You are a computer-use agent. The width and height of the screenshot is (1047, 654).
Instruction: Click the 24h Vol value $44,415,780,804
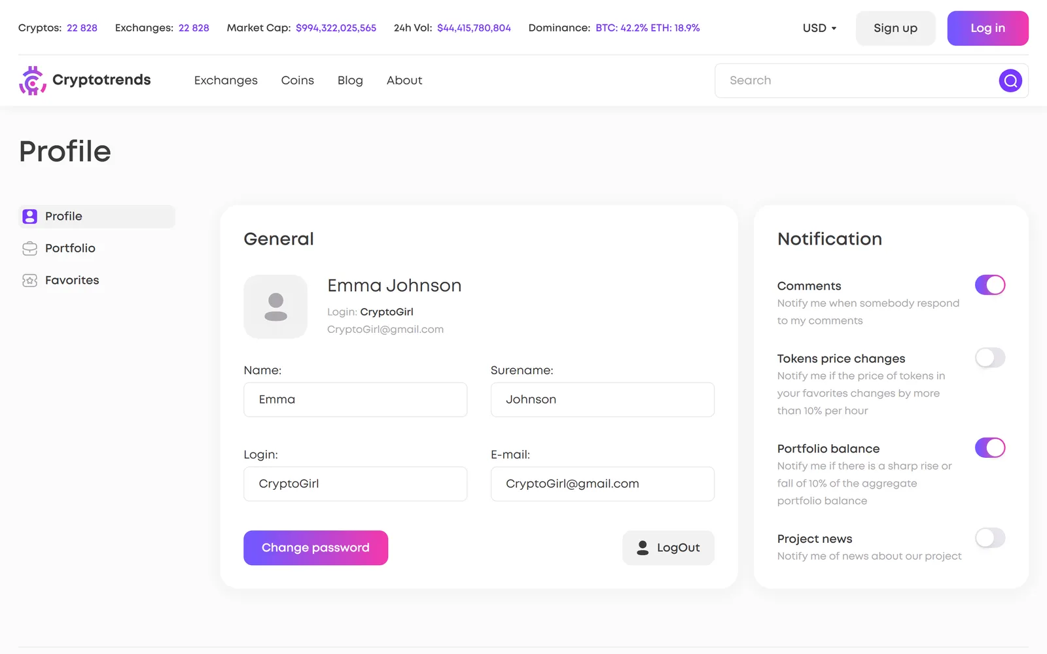pyautogui.click(x=474, y=28)
